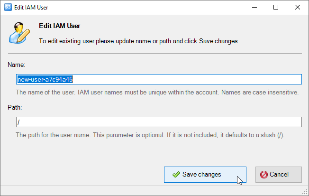
Task: Click the bold Edit IAM User heading
Action: click(60, 26)
